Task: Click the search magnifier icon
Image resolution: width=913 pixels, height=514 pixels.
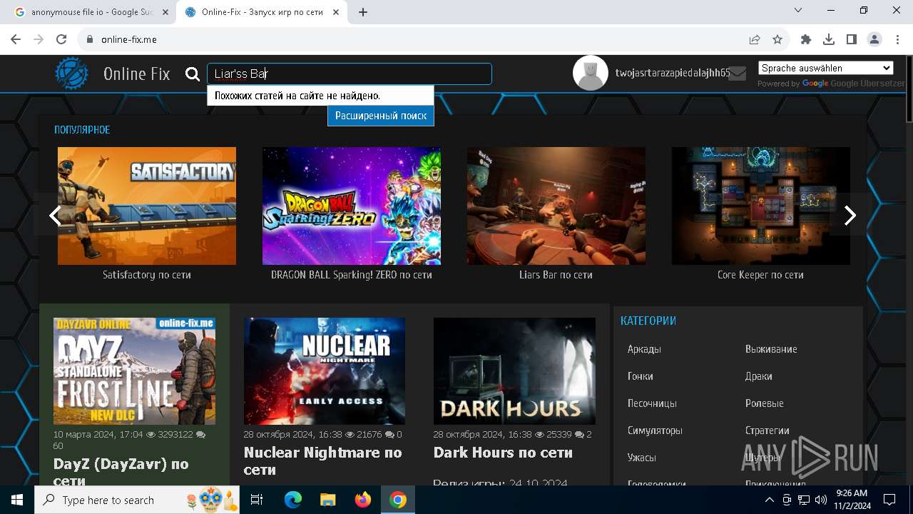Action: 193,74
